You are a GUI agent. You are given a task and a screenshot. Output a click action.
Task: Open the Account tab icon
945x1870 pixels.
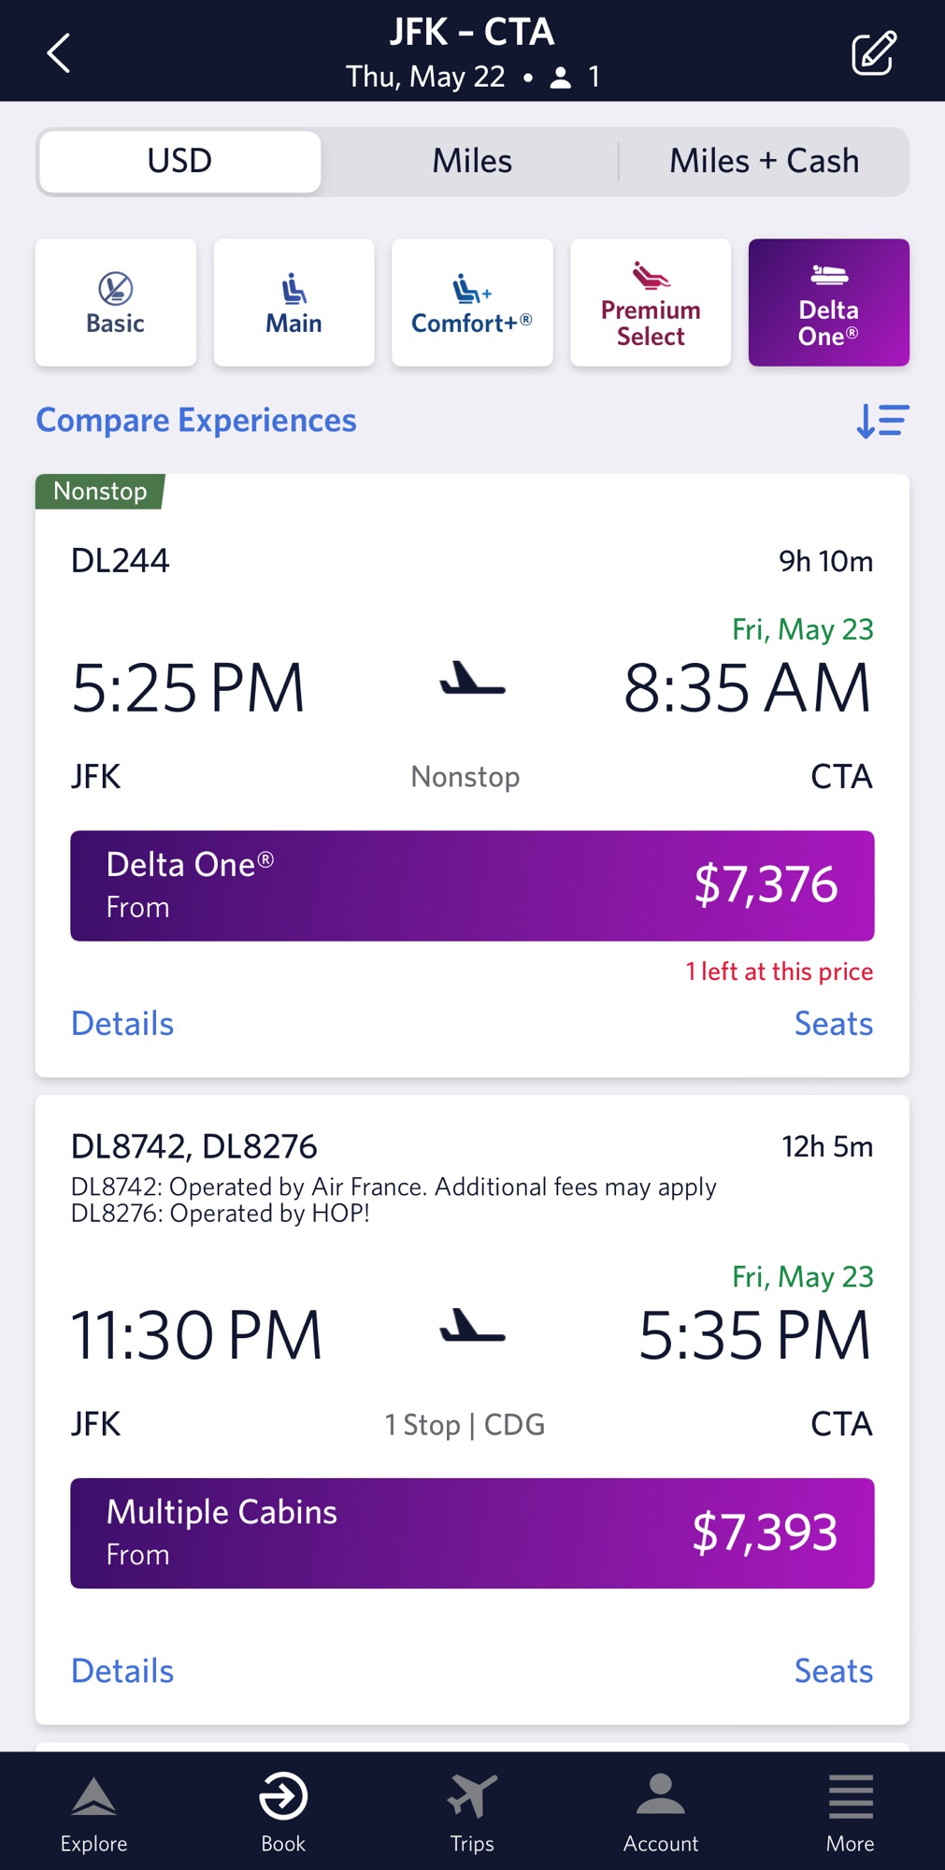[661, 1814]
